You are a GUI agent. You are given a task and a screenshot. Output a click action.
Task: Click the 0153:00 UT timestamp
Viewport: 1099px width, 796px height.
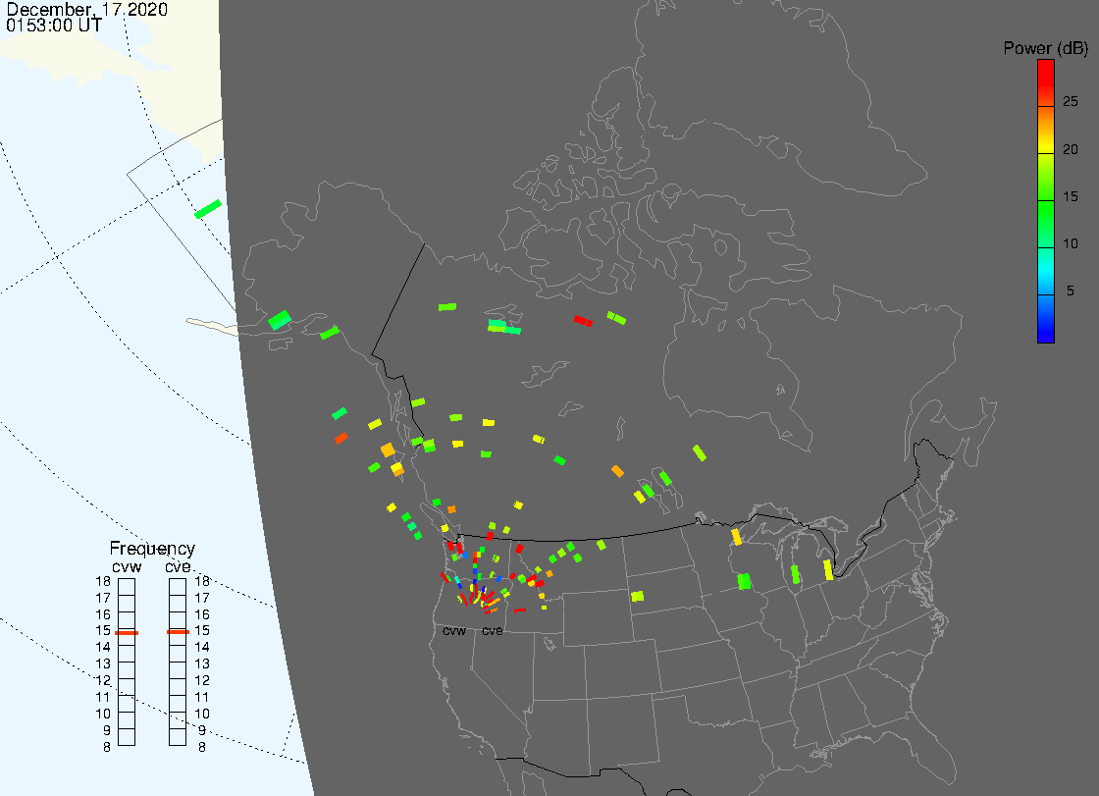[54, 26]
